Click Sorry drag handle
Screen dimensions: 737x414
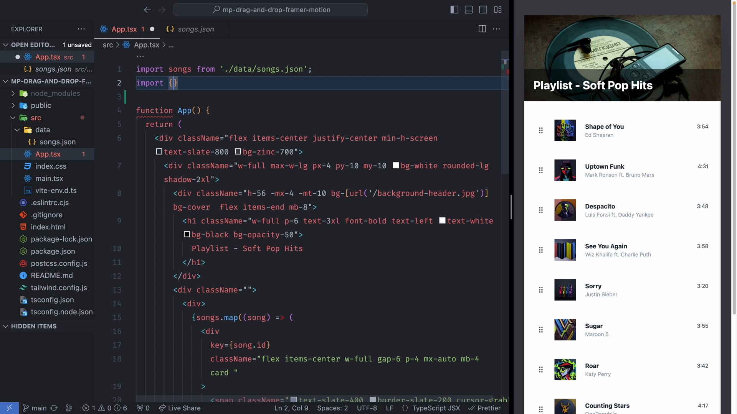point(541,290)
